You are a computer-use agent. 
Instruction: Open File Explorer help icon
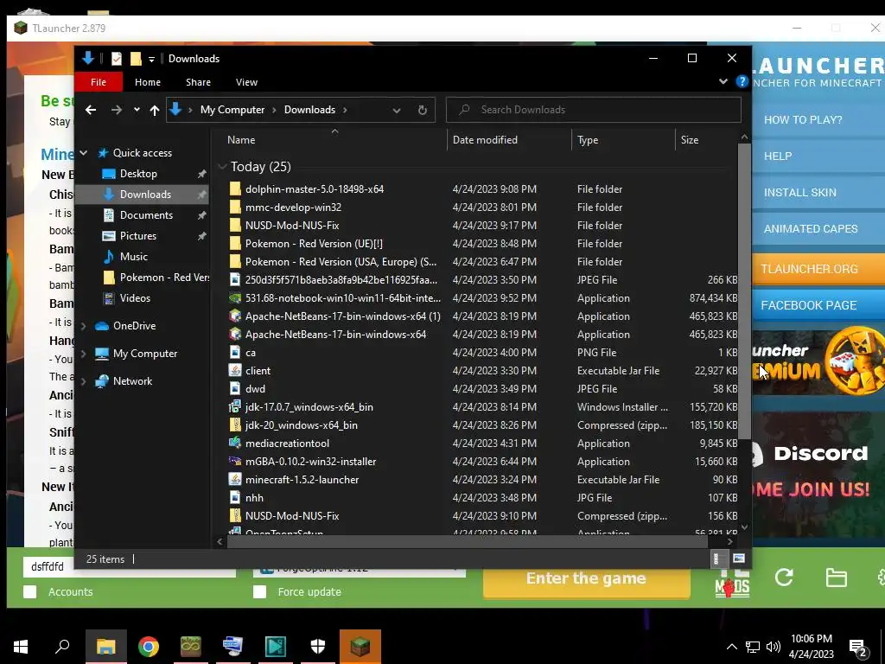tap(742, 81)
